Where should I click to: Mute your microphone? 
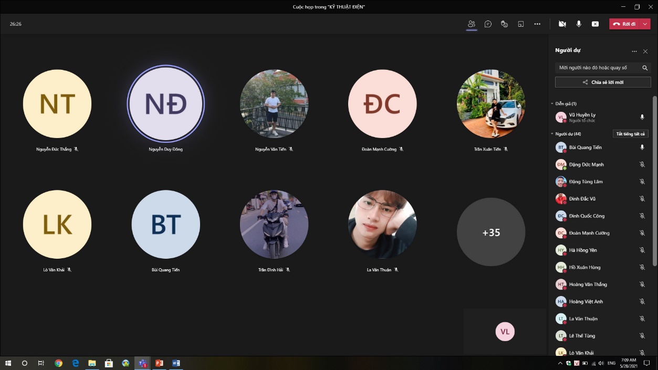(x=579, y=24)
